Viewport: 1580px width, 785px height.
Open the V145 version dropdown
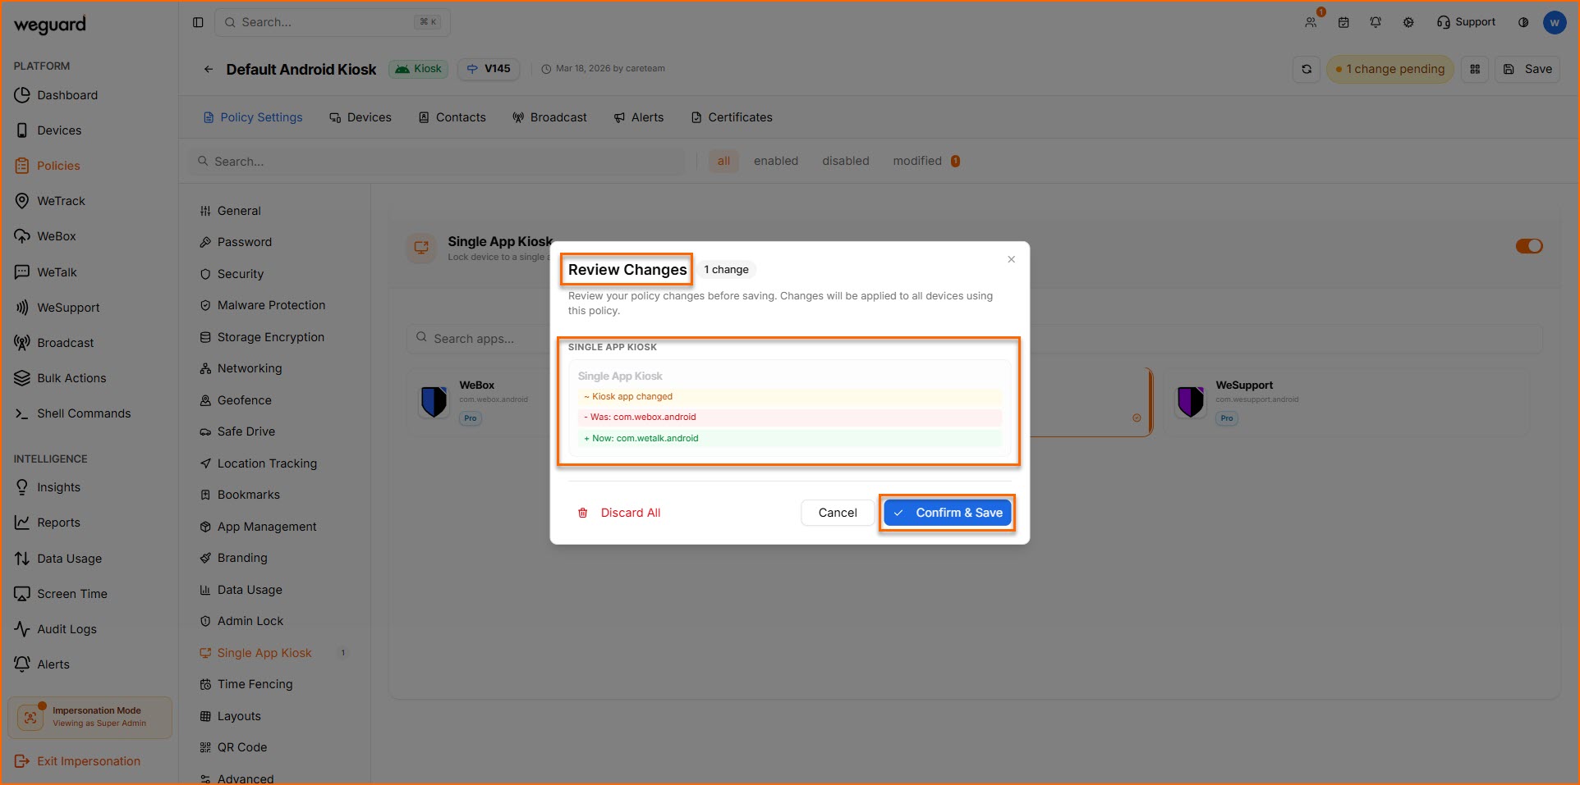click(489, 69)
